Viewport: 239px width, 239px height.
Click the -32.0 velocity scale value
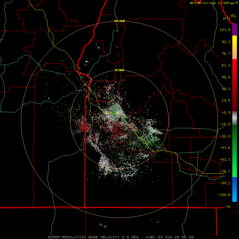[225, 136]
